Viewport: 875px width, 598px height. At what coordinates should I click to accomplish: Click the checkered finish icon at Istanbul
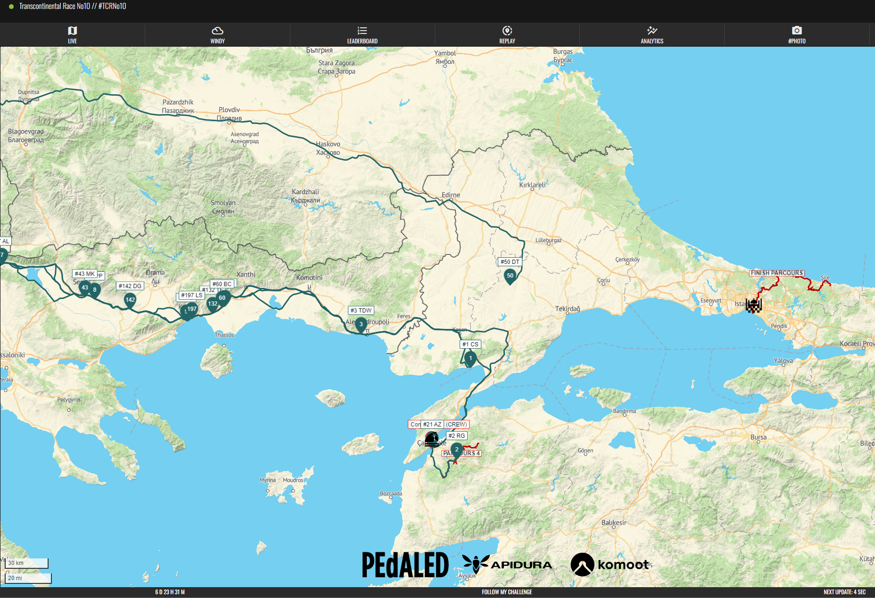point(753,305)
